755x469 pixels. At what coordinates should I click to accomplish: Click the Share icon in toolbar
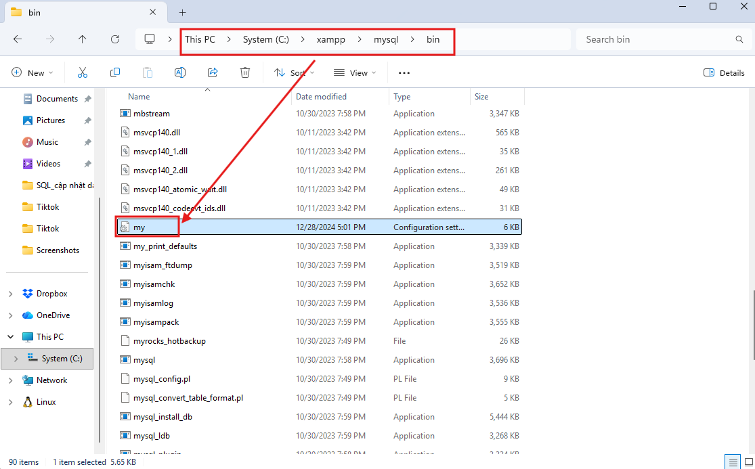pos(213,72)
